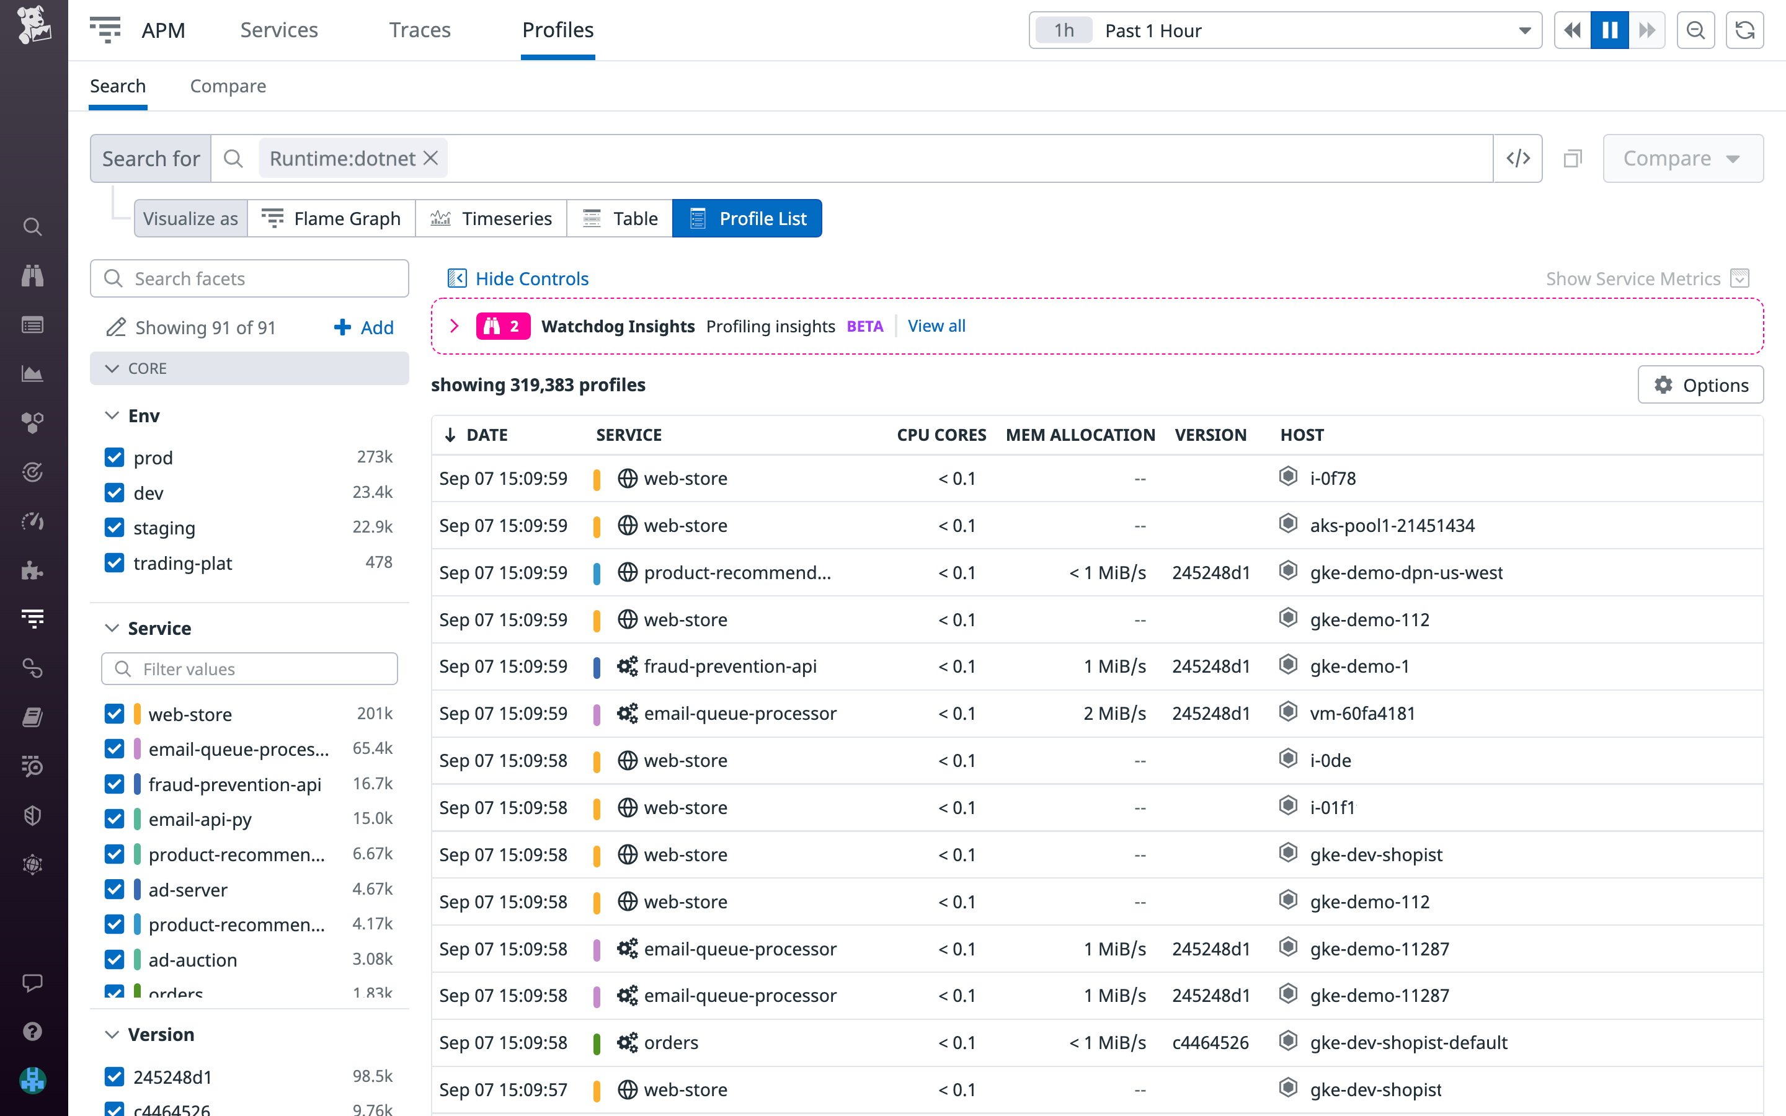Click inside the Search facets input field
1786x1116 pixels.
coord(251,278)
